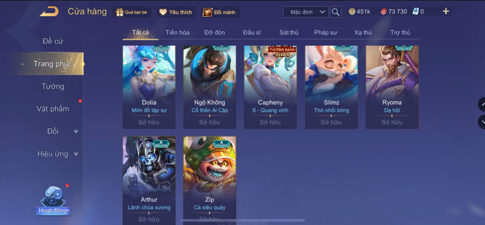The width and height of the screenshot is (485, 225).
Task: Click the side panel up arrow
Action: tap(482, 104)
